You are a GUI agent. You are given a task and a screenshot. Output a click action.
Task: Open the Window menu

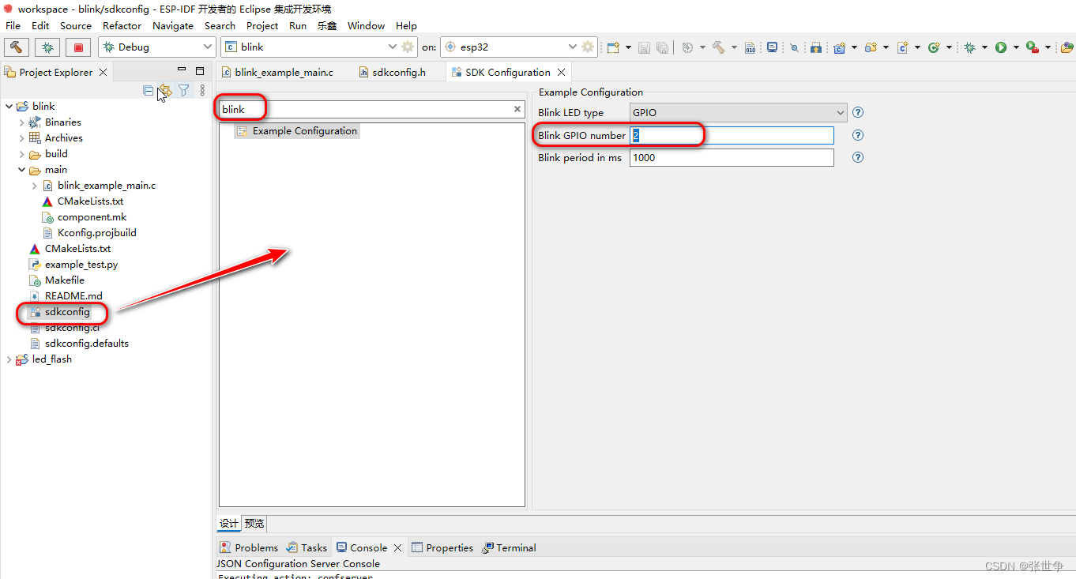(367, 25)
